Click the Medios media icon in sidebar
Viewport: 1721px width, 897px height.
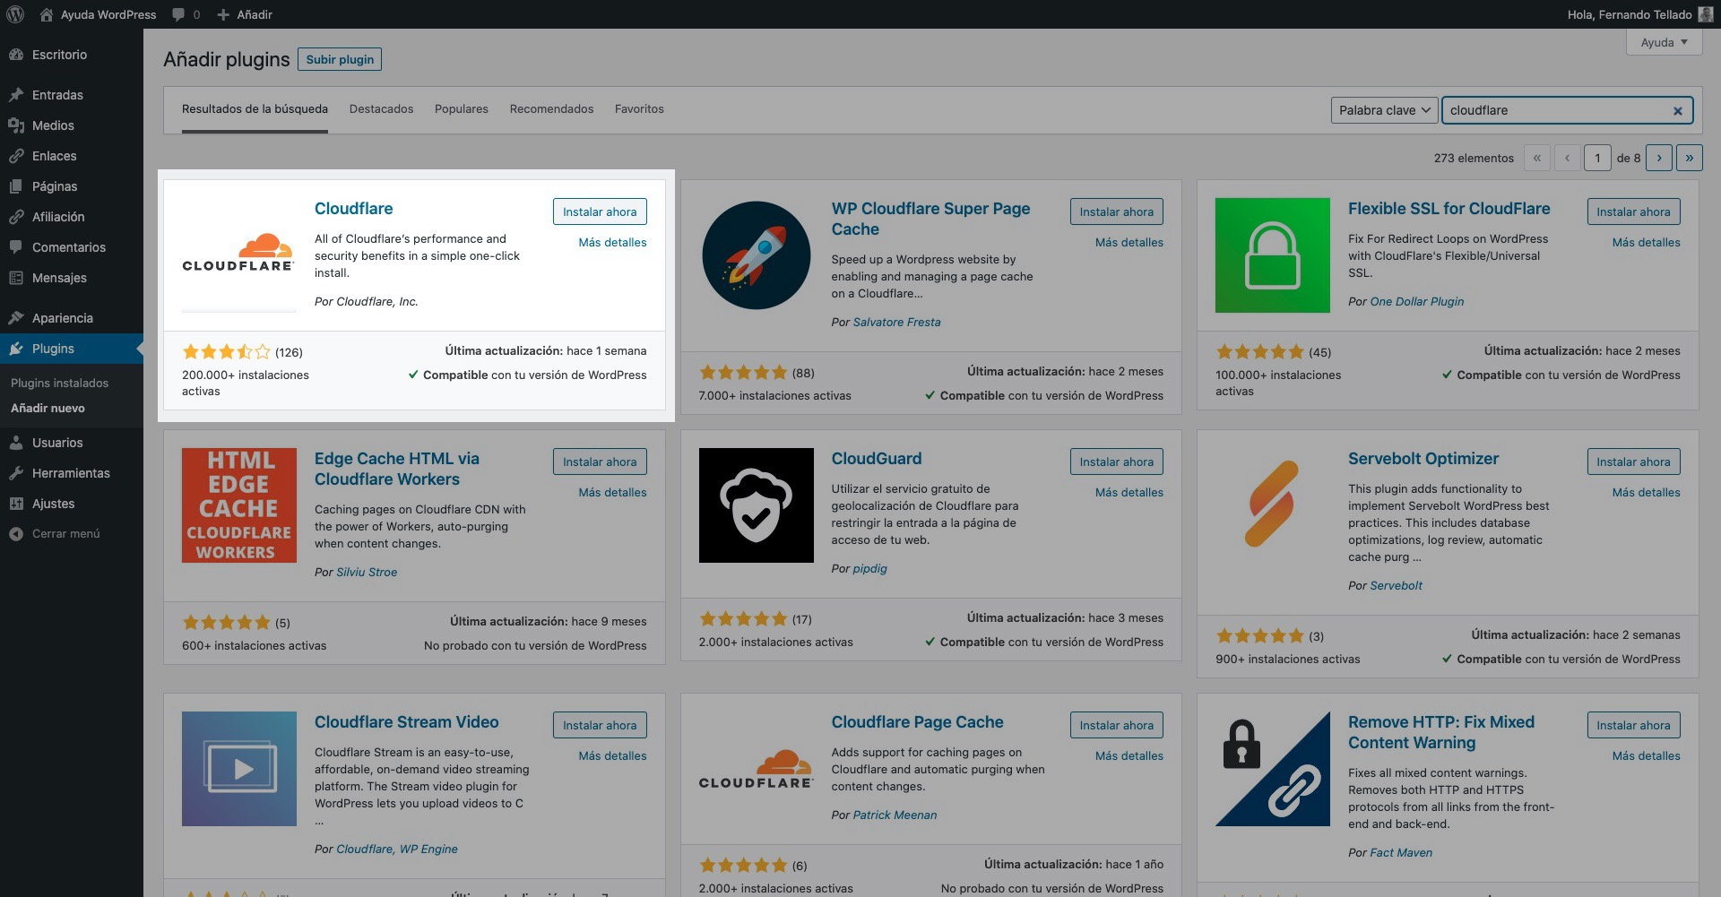(x=15, y=125)
